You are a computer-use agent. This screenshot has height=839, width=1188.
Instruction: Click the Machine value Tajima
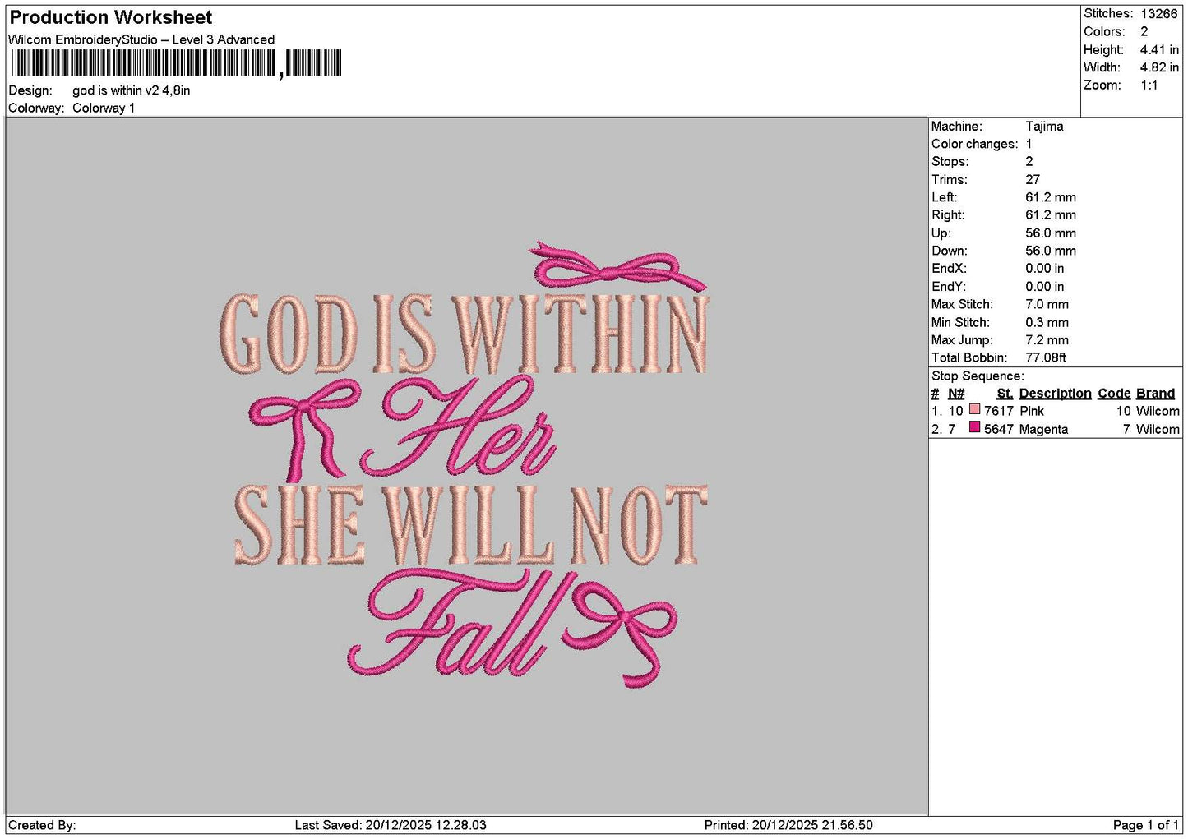1044,127
